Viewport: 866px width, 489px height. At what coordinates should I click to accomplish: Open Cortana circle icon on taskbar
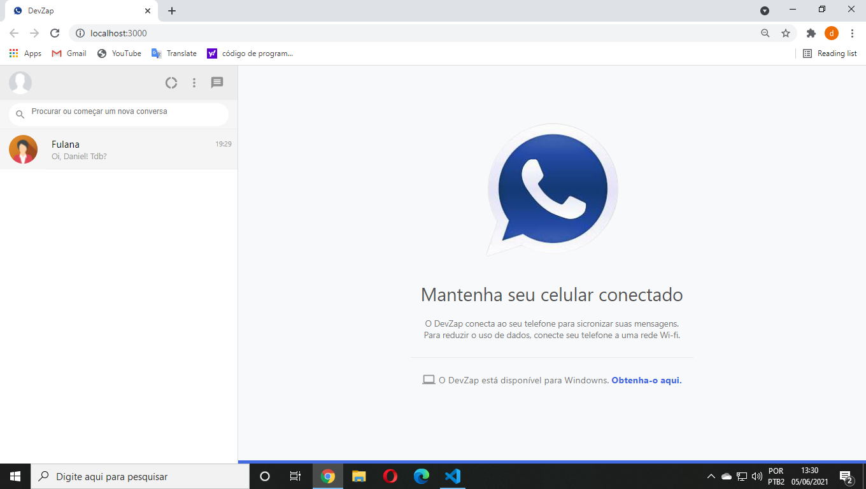coord(265,476)
